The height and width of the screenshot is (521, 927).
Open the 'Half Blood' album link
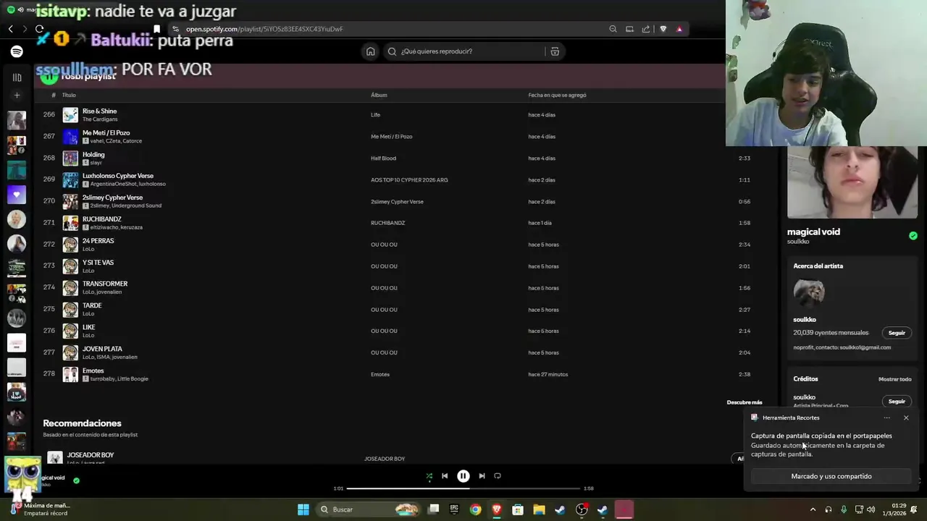point(383,158)
